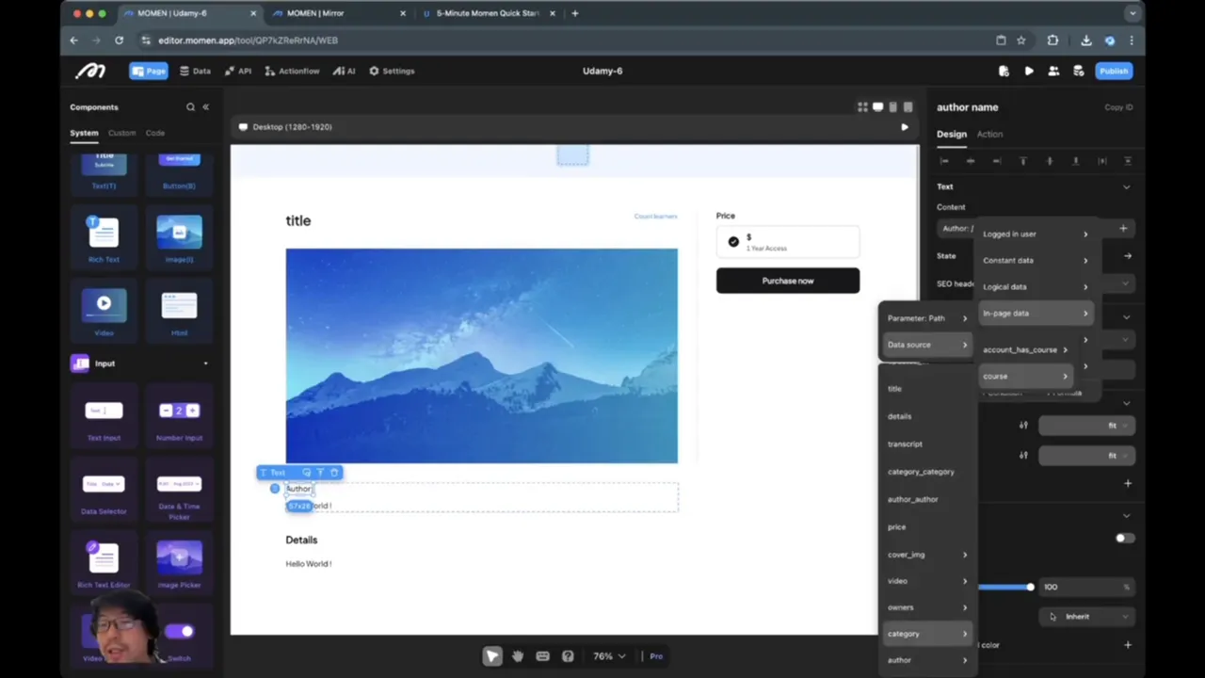Expand the video field submenu
Image resolution: width=1205 pixels, height=678 pixels.
coord(927,581)
